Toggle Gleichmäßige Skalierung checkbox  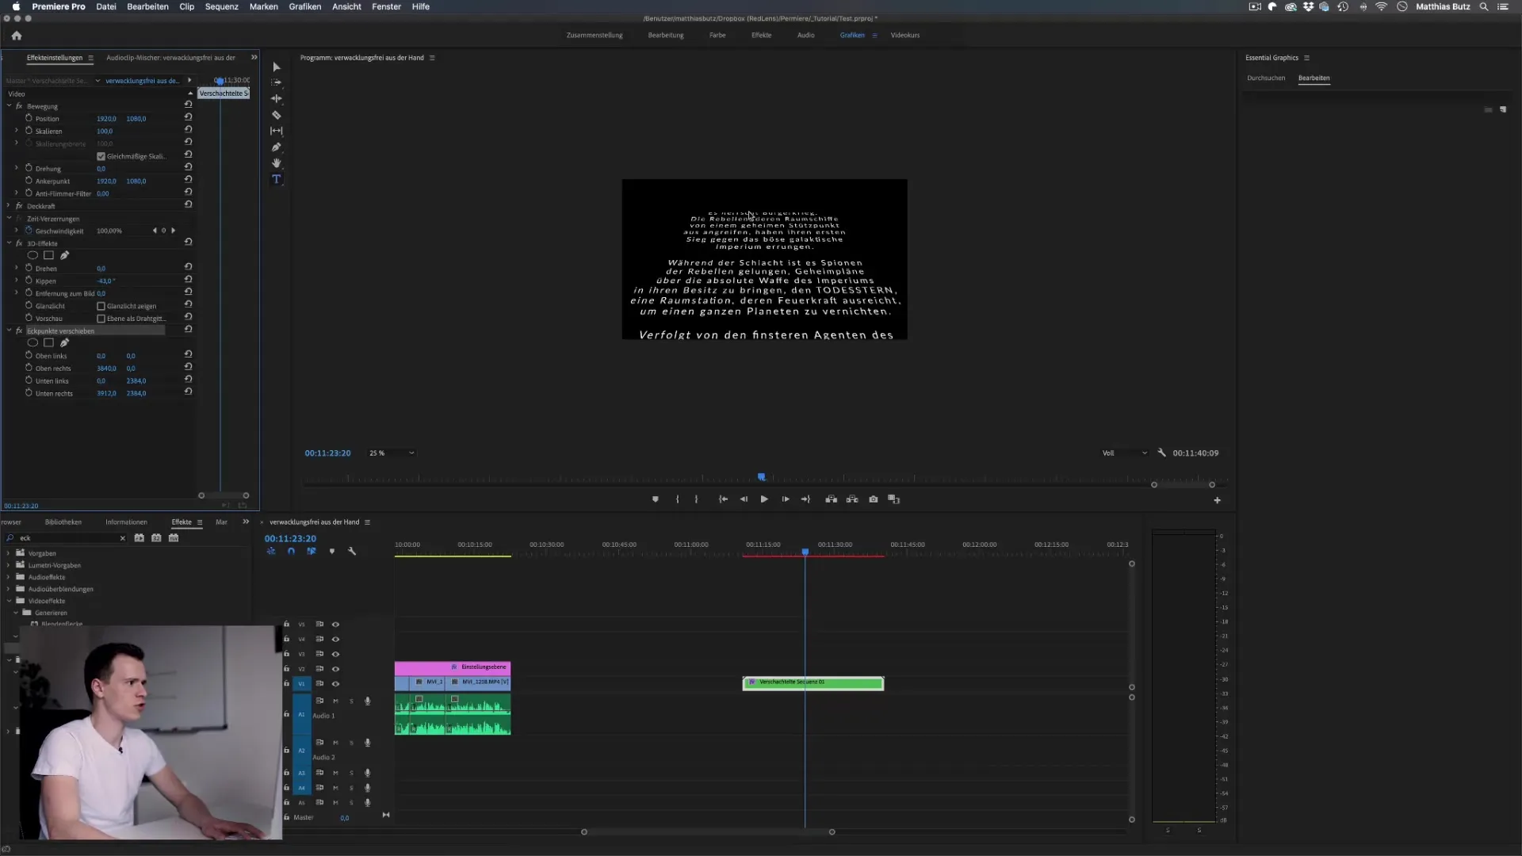pos(101,156)
